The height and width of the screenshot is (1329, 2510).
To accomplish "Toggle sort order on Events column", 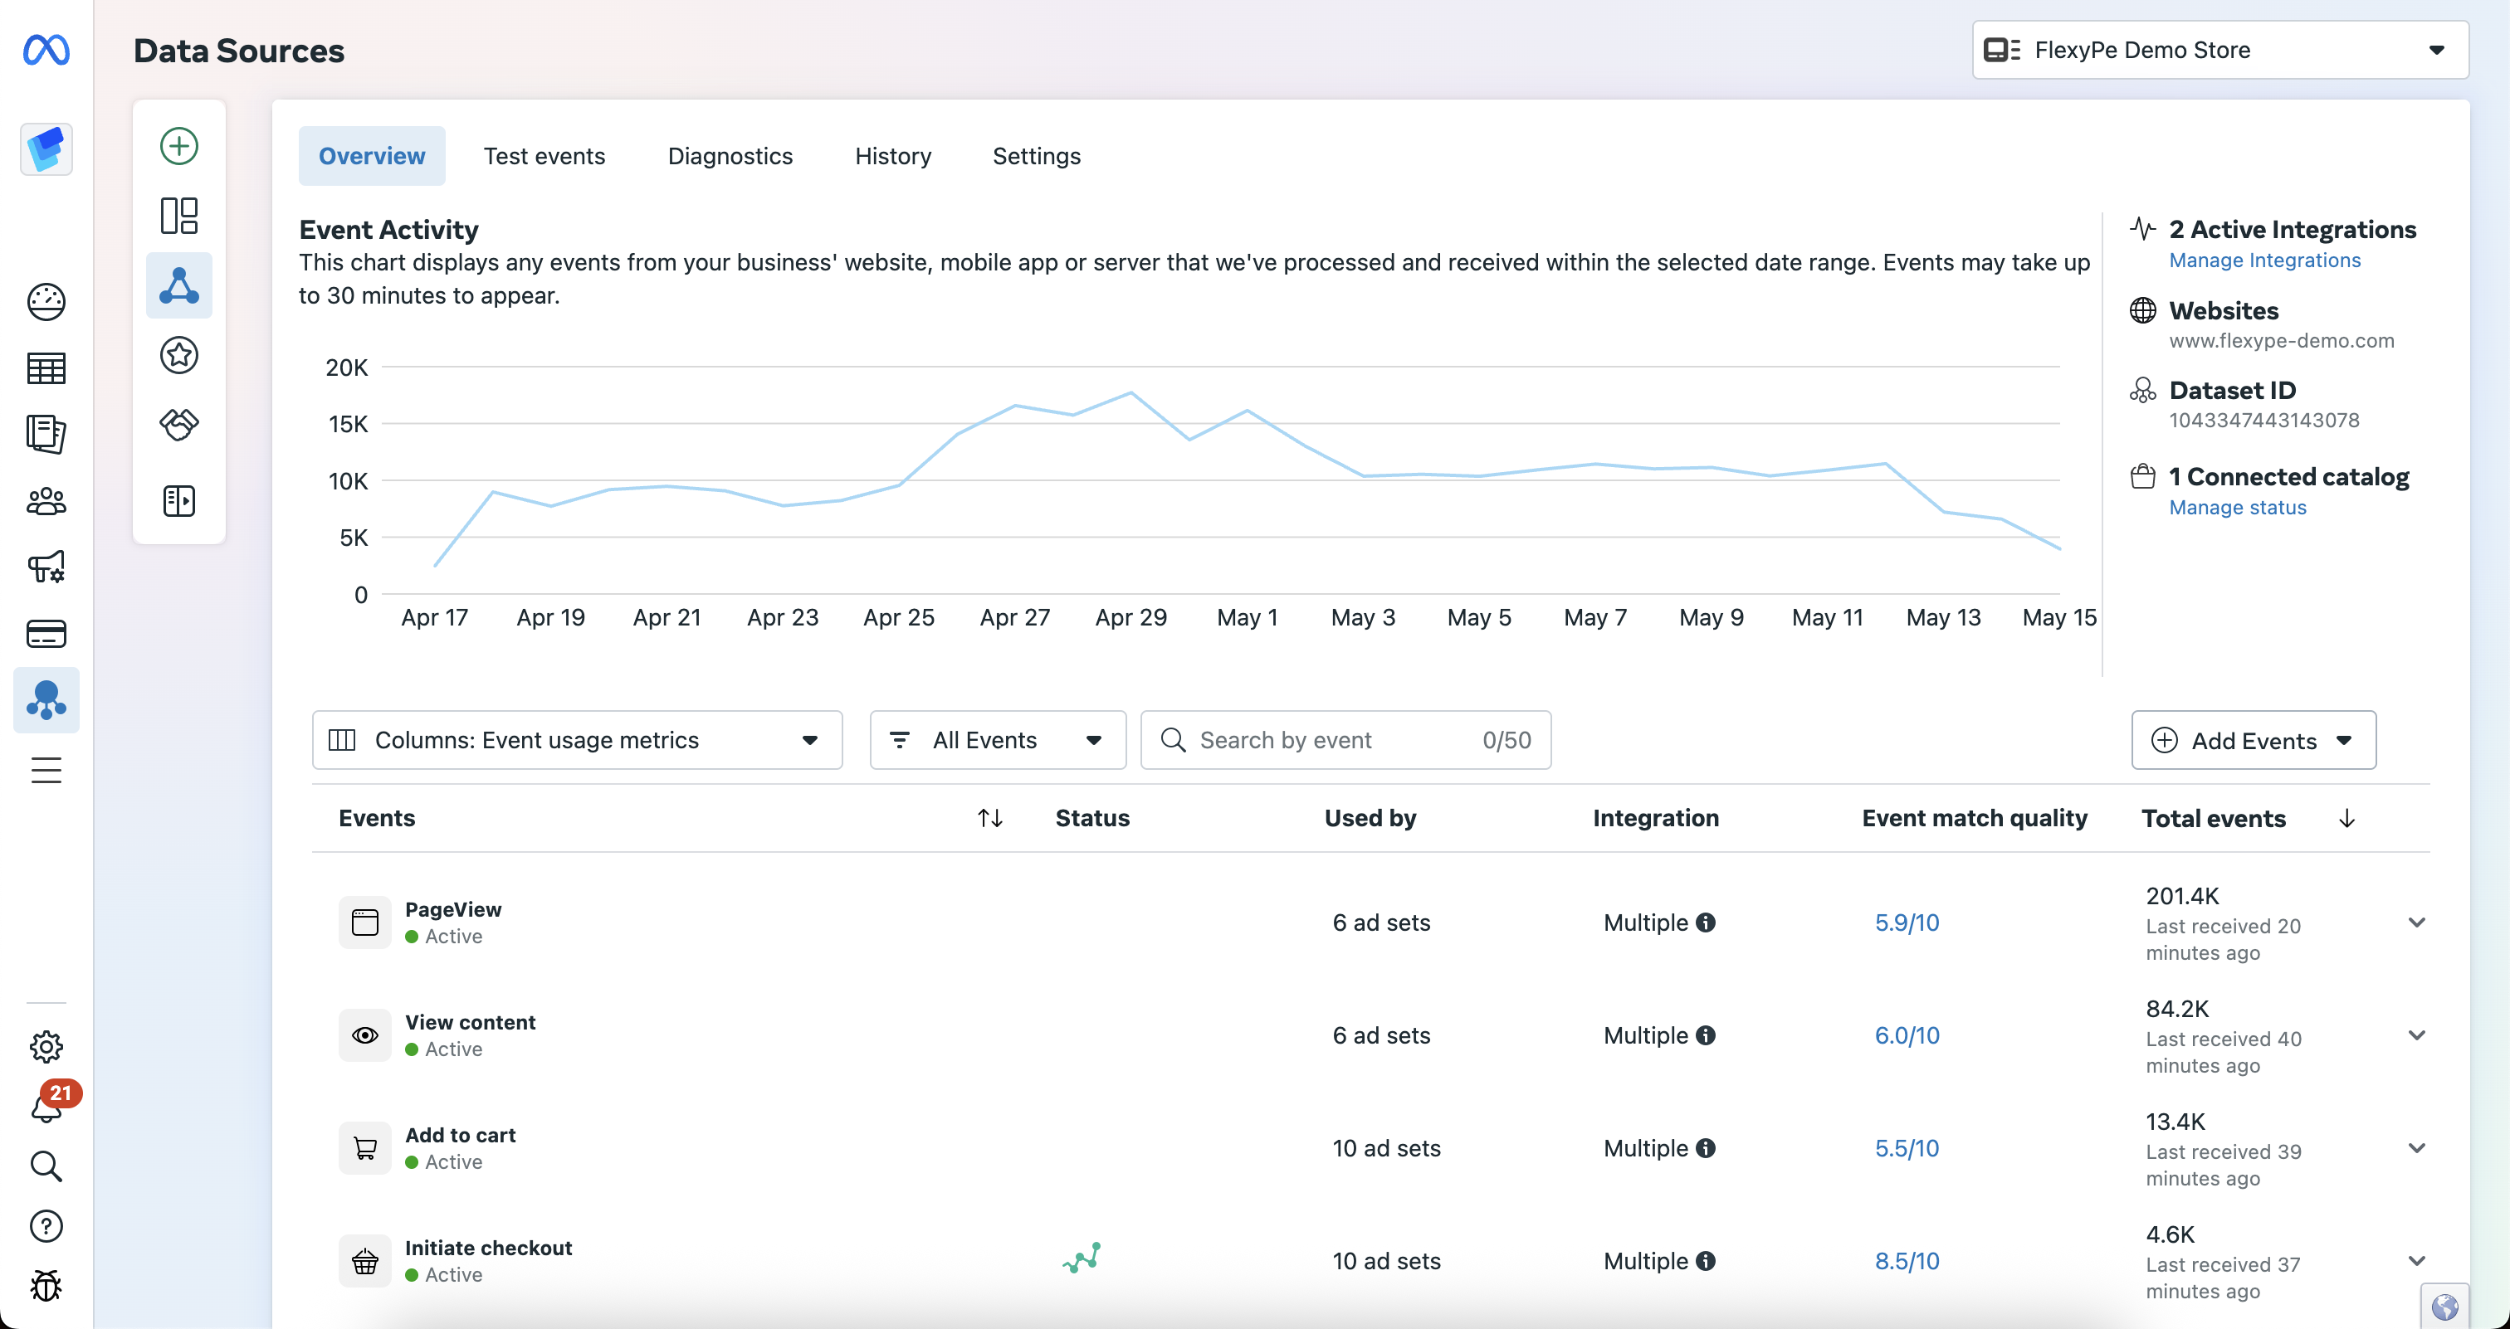I will pyautogui.click(x=990, y=818).
